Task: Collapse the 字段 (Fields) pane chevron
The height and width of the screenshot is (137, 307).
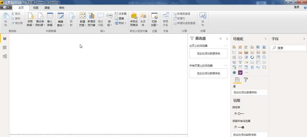Action: [x=304, y=39]
